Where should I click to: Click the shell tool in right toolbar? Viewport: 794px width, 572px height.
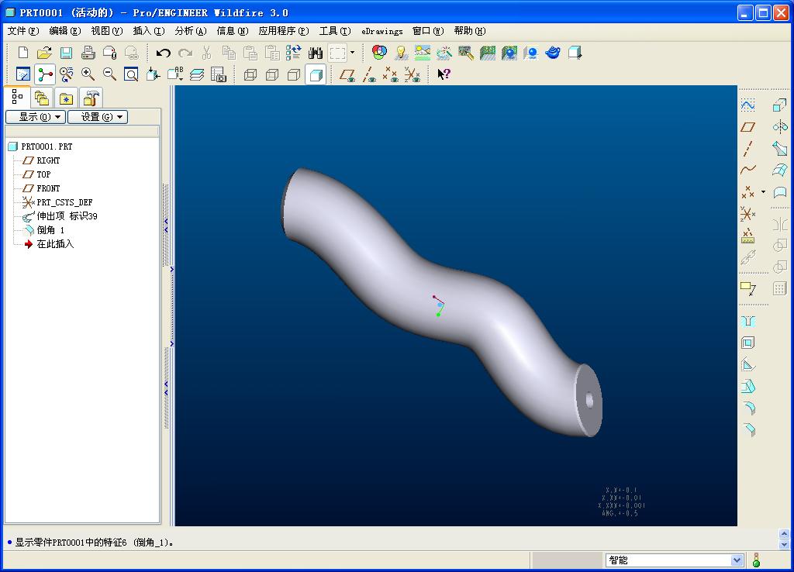[748, 343]
